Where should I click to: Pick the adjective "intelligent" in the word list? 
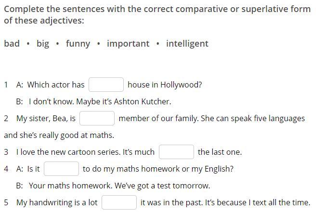coord(187,44)
